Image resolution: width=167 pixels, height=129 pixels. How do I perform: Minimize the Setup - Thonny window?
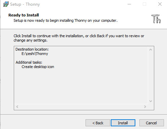coord(129,4)
